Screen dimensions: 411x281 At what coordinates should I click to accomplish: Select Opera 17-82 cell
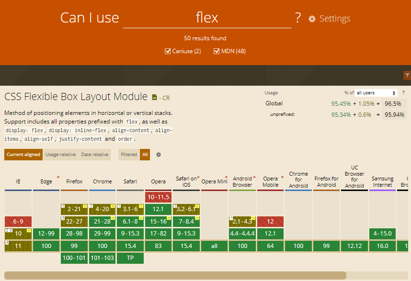pyautogui.click(x=159, y=234)
